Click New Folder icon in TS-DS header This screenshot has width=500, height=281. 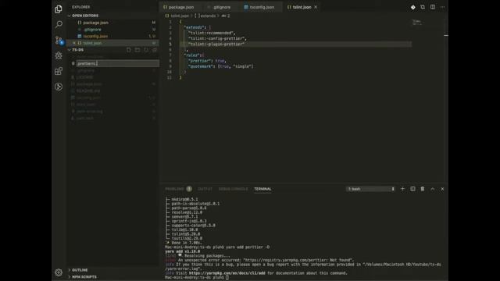[137, 50]
